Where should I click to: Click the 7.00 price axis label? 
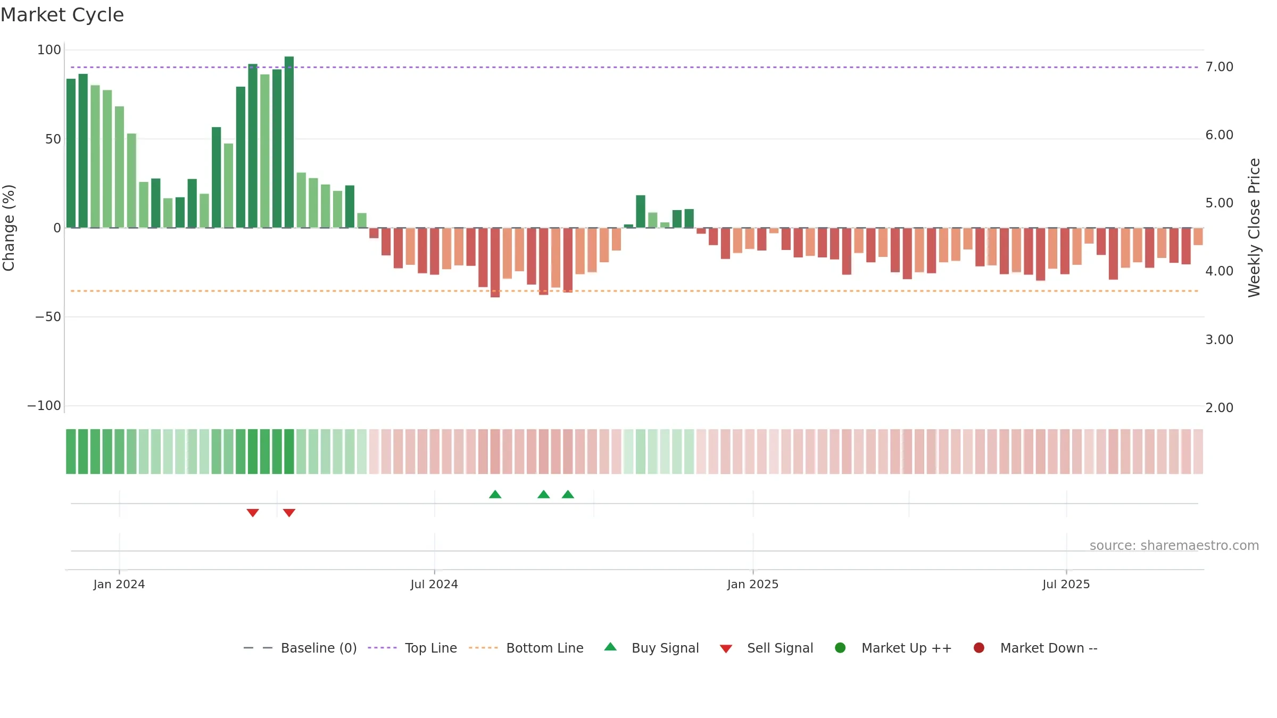click(1220, 67)
